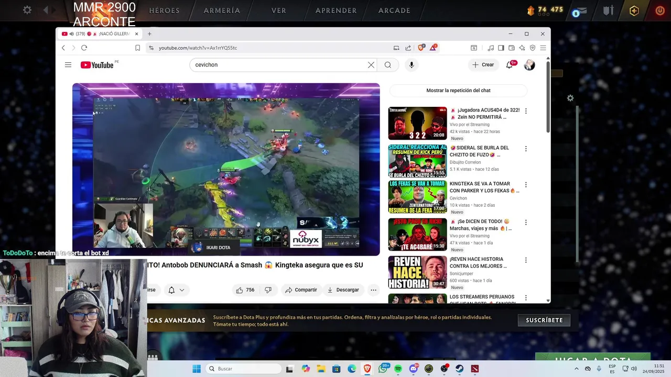The width and height of the screenshot is (671, 377).
Task: Open a new browser tab
Action: click(x=149, y=34)
